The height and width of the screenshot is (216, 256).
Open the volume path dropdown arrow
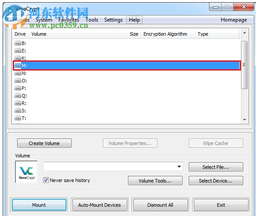click(x=179, y=167)
